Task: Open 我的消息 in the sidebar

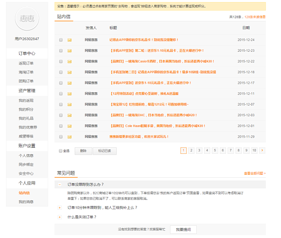Action: (26, 202)
